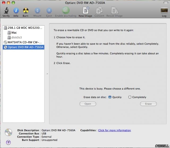Click the yellow minimize window button
This screenshot has width=170, height=148.
click(x=8, y=3)
